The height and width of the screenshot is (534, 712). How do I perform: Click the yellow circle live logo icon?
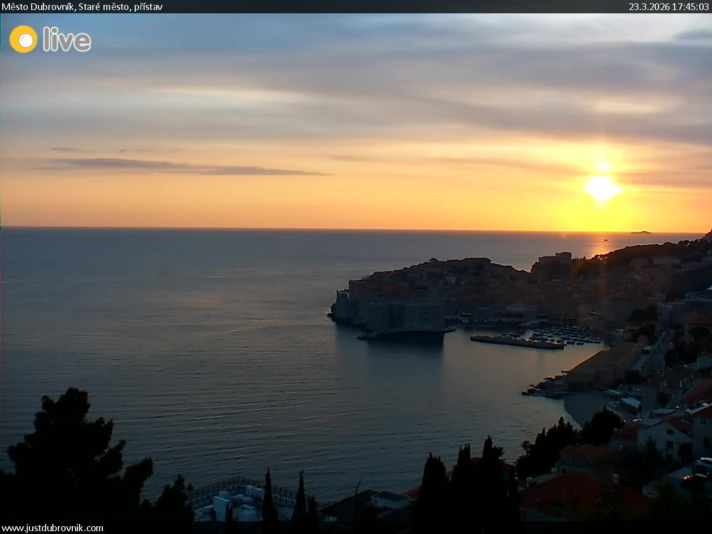(23, 39)
